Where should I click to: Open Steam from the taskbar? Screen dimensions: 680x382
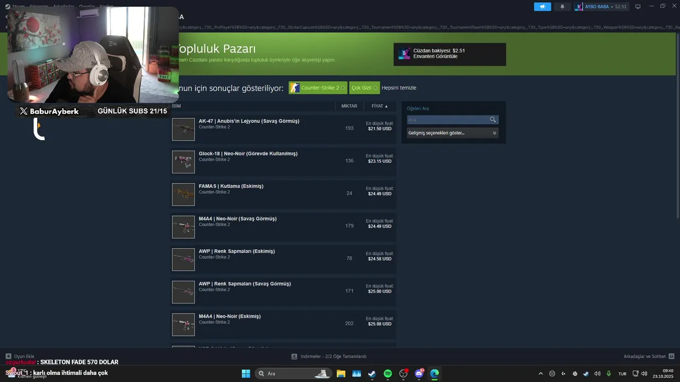pos(372,374)
